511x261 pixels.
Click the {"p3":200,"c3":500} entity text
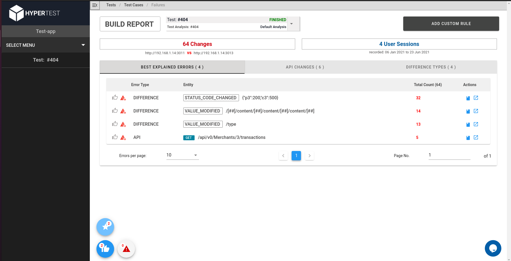(x=260, y=98)
